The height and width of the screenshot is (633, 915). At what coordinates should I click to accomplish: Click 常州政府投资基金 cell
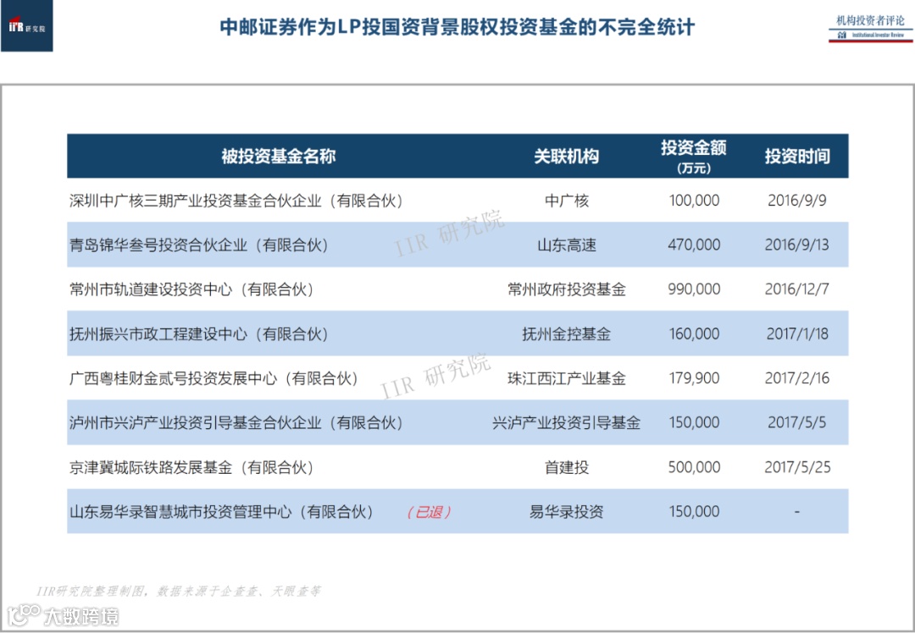[567, 289]
